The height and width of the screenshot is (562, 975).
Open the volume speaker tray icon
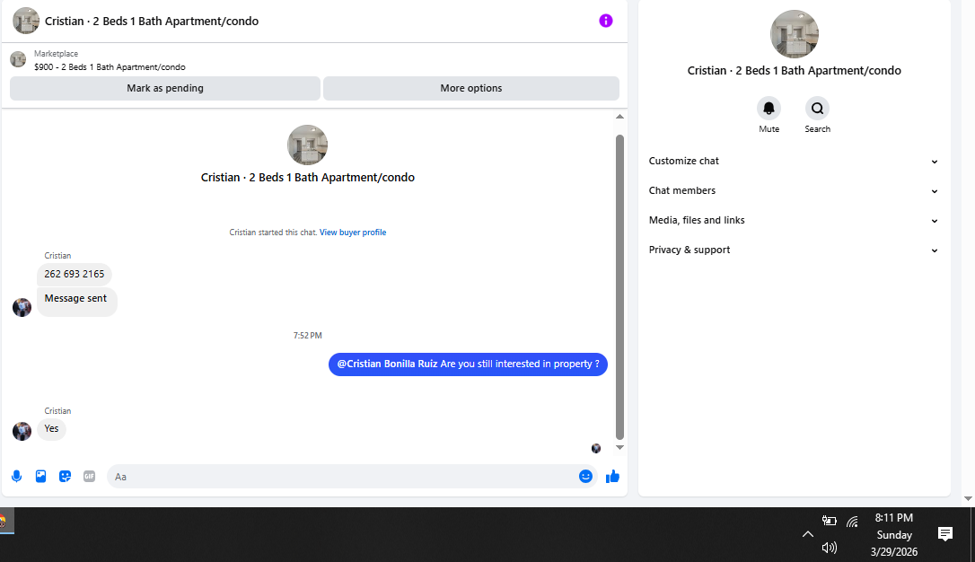coord(829,548)
